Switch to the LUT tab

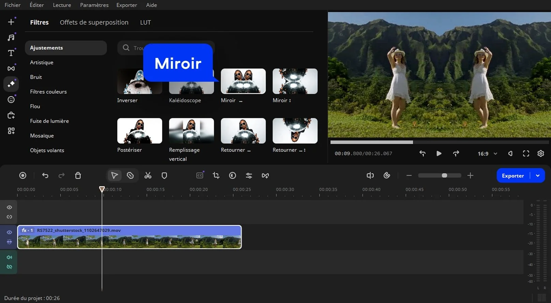145,22
